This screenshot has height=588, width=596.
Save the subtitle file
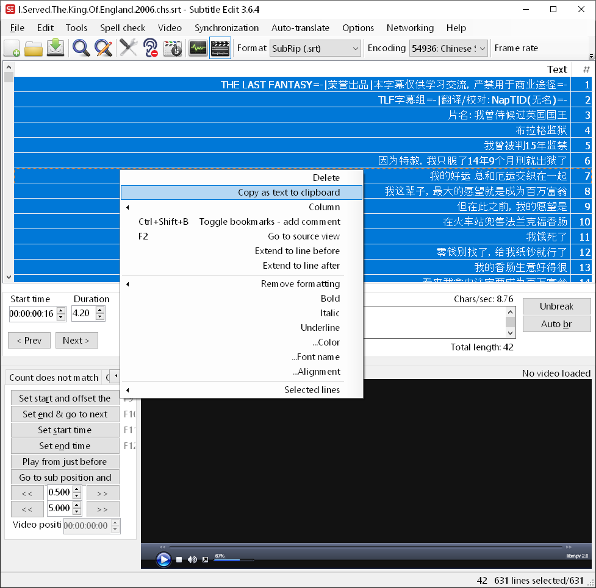click(55, 48)
